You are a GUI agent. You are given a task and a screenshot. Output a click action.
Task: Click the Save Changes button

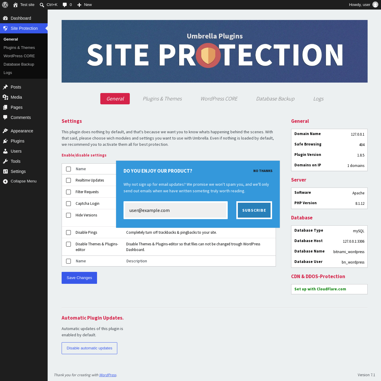79,278
